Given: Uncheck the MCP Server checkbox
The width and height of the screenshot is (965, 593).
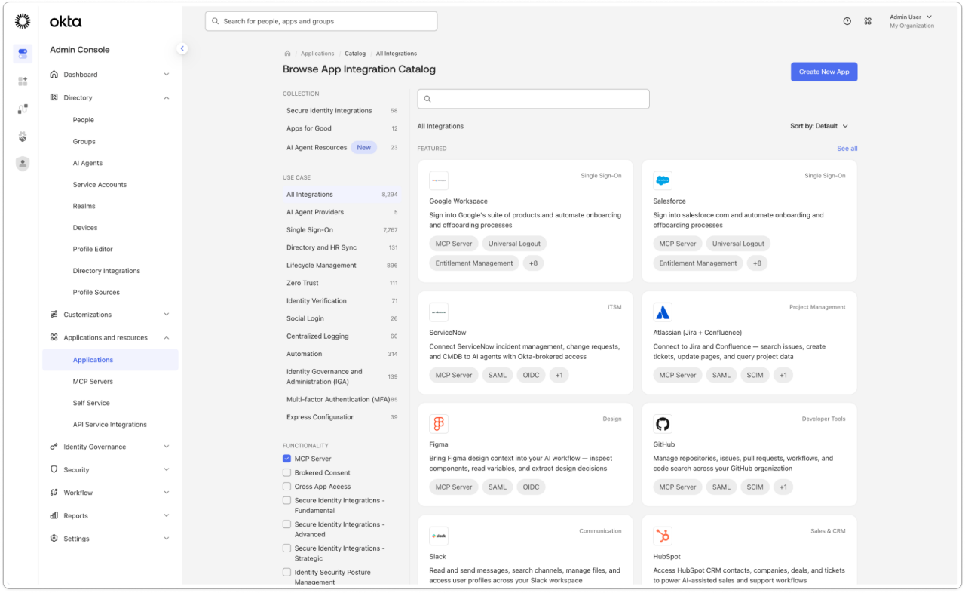Looking at the screenshot, I should pyautogui.click(x=286, y=459).
